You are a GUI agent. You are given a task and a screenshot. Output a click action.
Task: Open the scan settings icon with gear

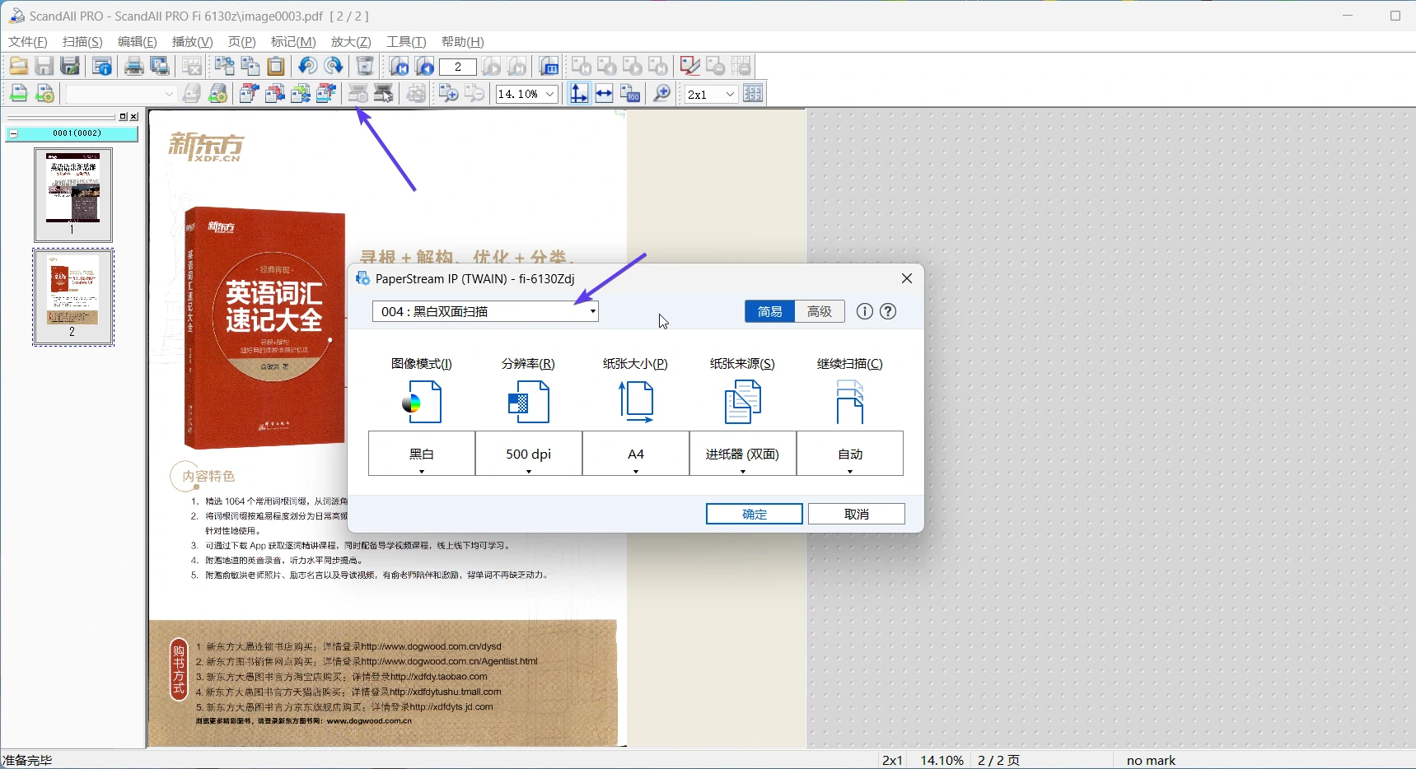(x=44, y=94)
